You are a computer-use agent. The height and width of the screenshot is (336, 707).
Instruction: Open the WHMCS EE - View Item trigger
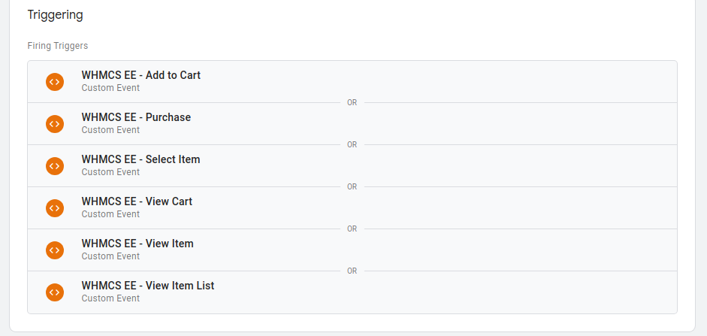click(x=137, y=244)
